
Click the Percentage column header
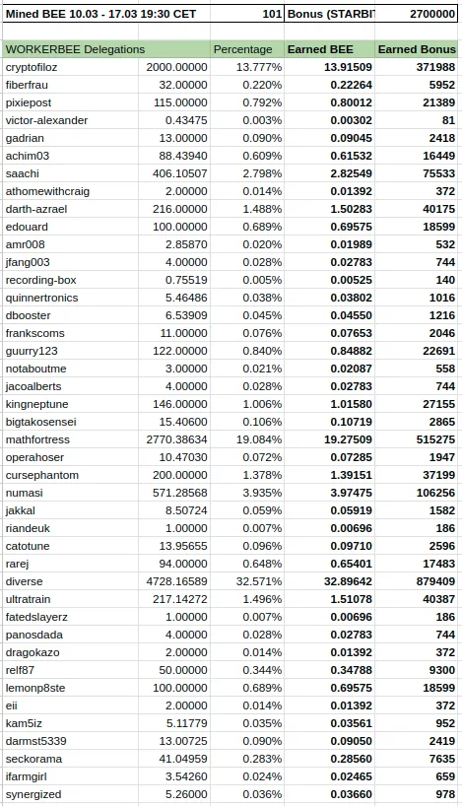tap(247, 49)
